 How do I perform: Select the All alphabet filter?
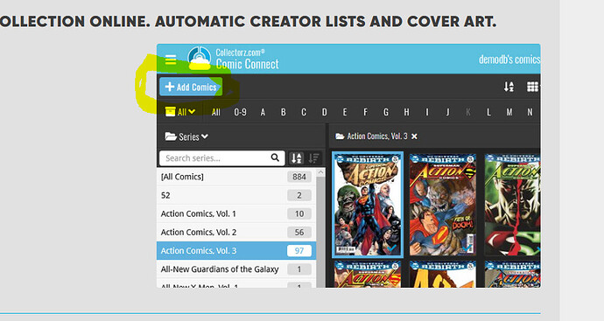tap(215, 112)
